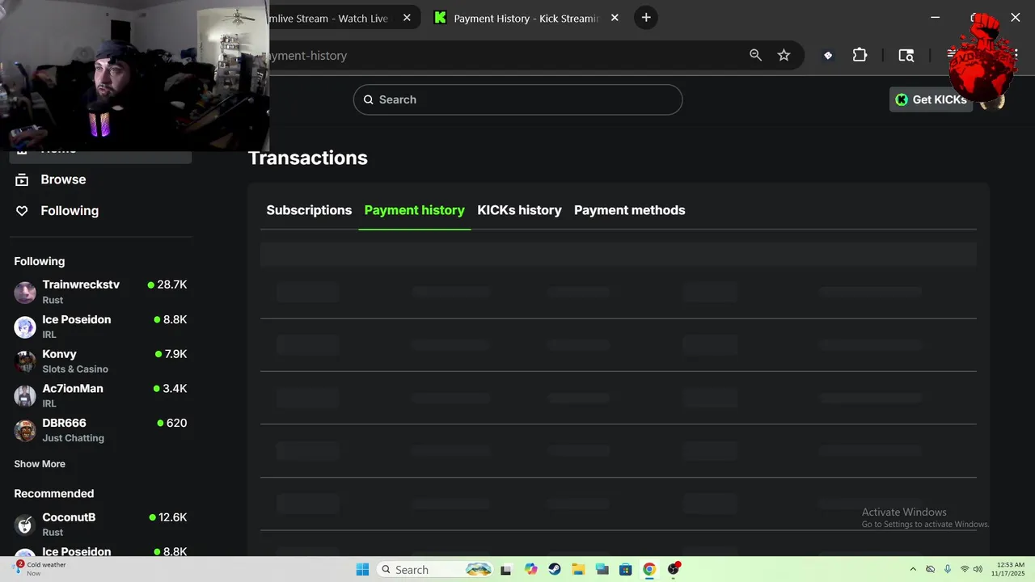Viewport: 1035px width, 582px height.
Task: Bookmark this page with the star icon
Action: (784, 55)
